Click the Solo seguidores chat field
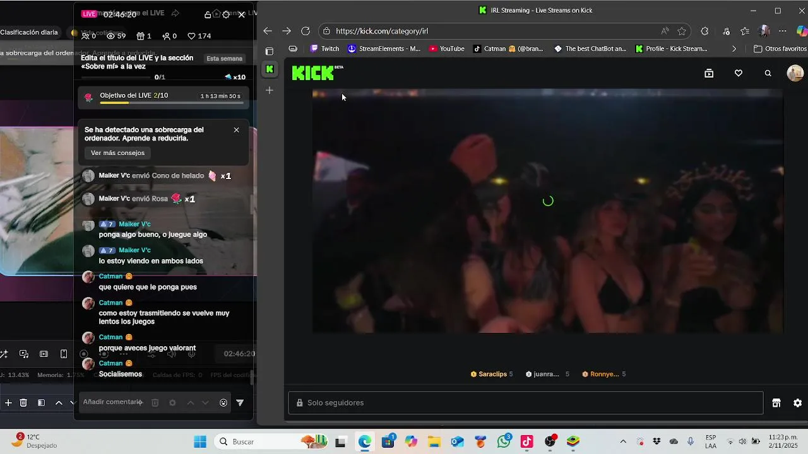 pos(526,403)
